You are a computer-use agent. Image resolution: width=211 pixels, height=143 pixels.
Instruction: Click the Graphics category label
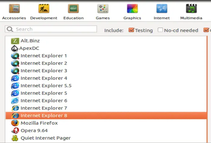[x=132, y=18]
